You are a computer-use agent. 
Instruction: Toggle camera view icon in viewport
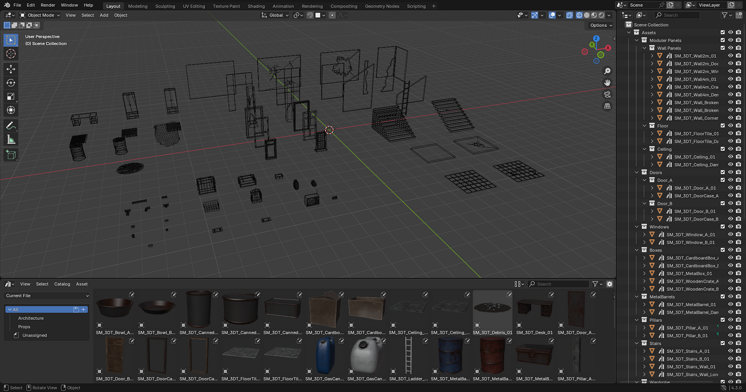(x=607, y=95)
